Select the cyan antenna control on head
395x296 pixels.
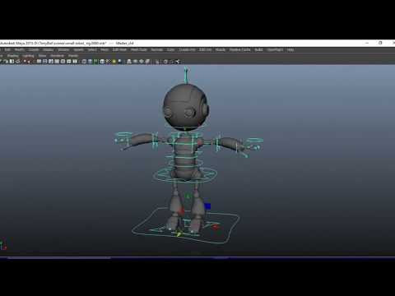point(186,75)
